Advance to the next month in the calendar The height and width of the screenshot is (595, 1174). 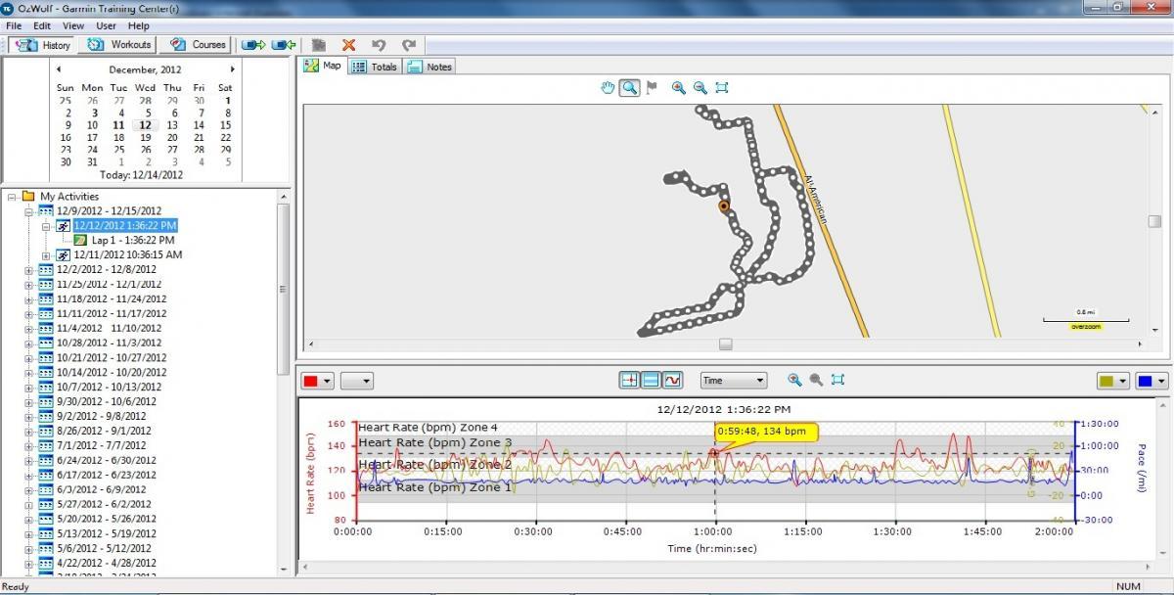click(x=232, y=69)
